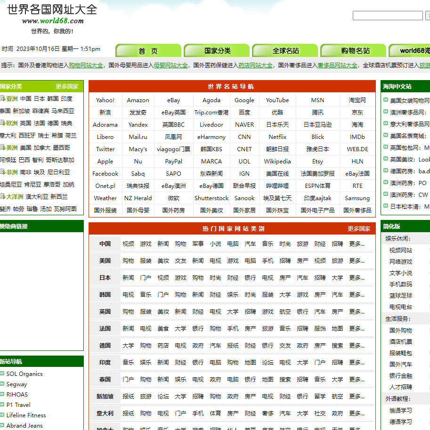Image resolution: width=430 pixels, height=430 pixels.
Task: Open the Facebook link
Action: coord(105,174)
